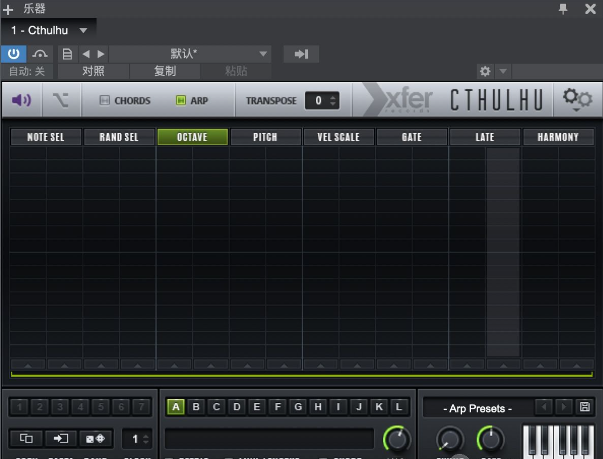Select pattern slot E
The image size is (603, 459).
click(x=257, y=407)
